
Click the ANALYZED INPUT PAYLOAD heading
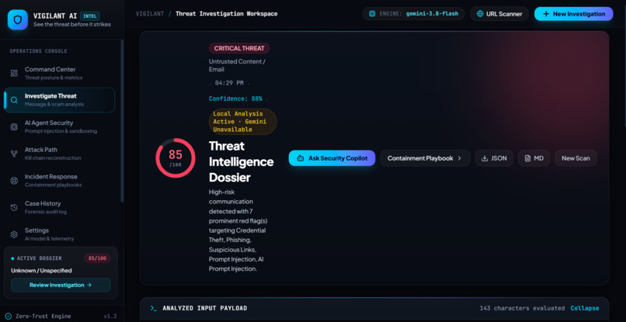(x=204, y=308)
